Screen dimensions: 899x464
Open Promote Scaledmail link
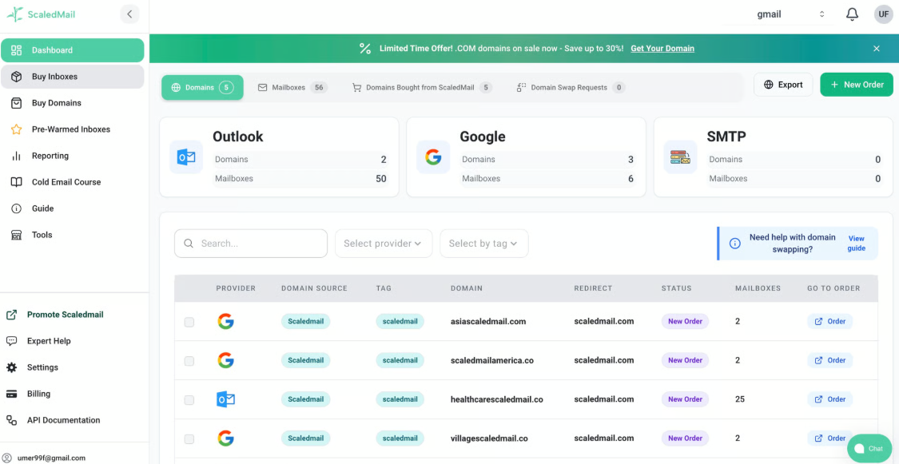click(55, 315)
